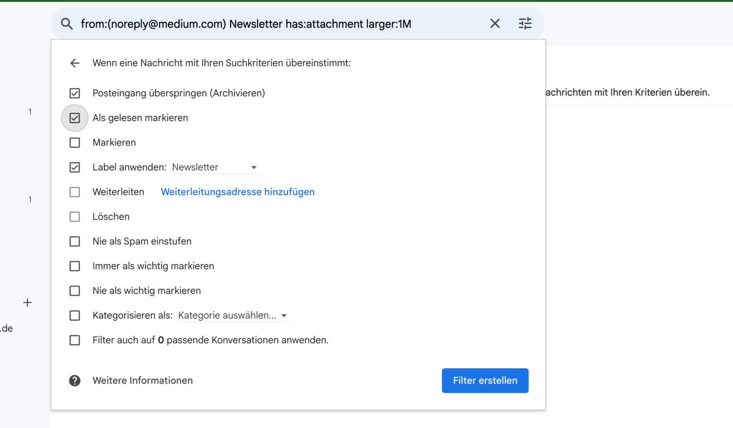733x428 pixels.
Task: Uncheck Posteingang überspringen (Archivieren)
Action: (74, 93)
